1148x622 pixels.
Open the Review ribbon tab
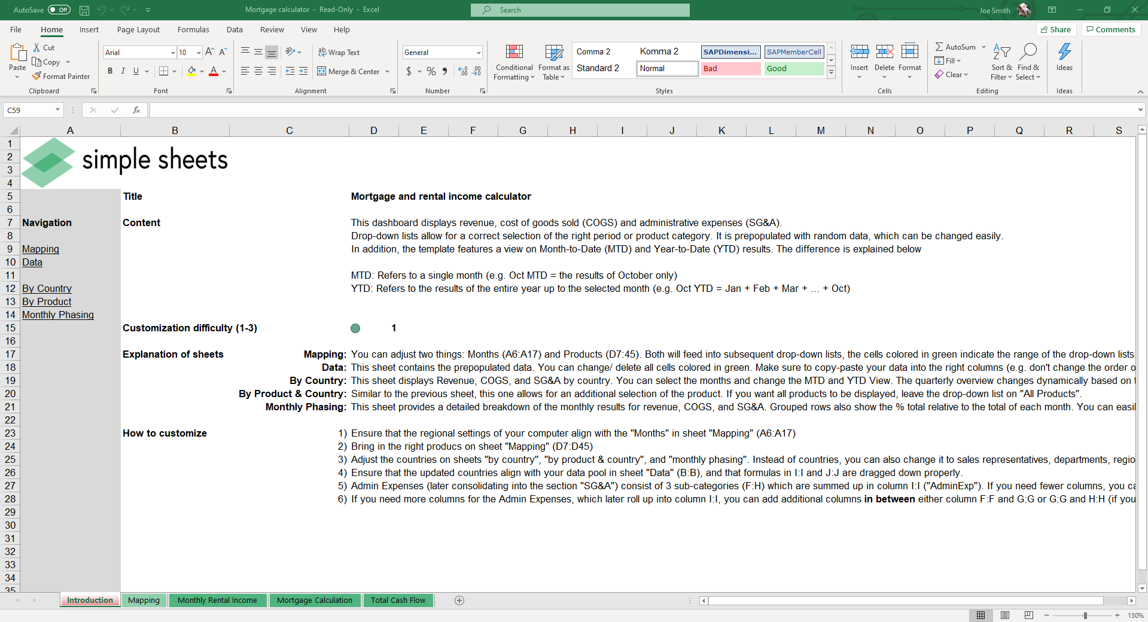(272, 30)
